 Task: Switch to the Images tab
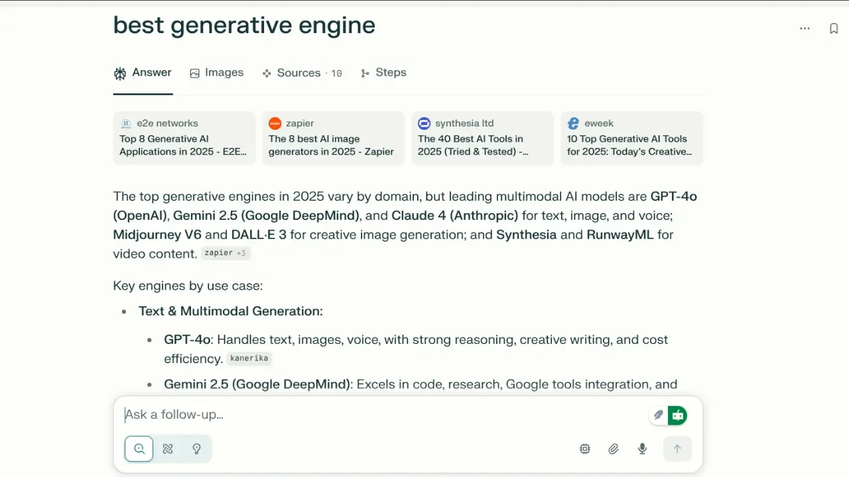[216, 73]
